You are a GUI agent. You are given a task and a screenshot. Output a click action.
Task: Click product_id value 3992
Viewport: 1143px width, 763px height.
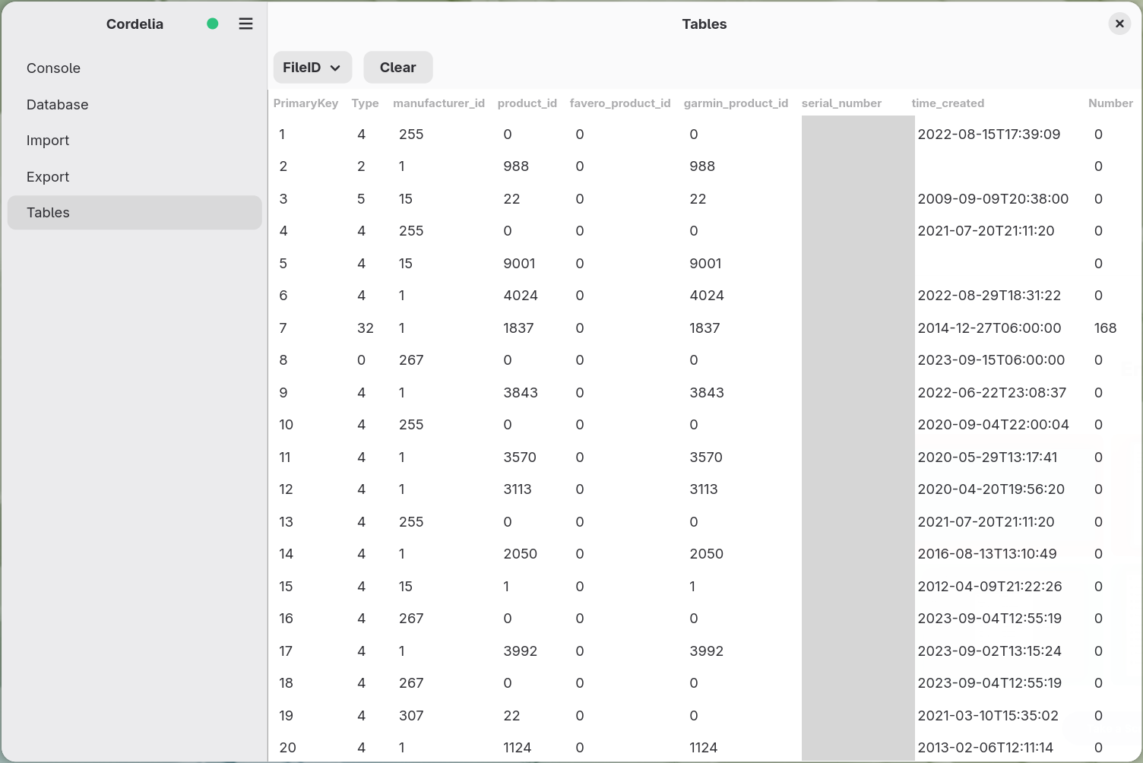click(520, 651)
